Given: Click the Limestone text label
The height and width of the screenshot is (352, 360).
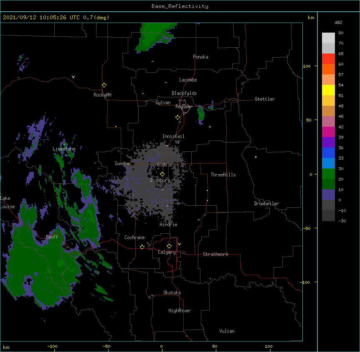Looking at the screenshot, I should (64, 149).
